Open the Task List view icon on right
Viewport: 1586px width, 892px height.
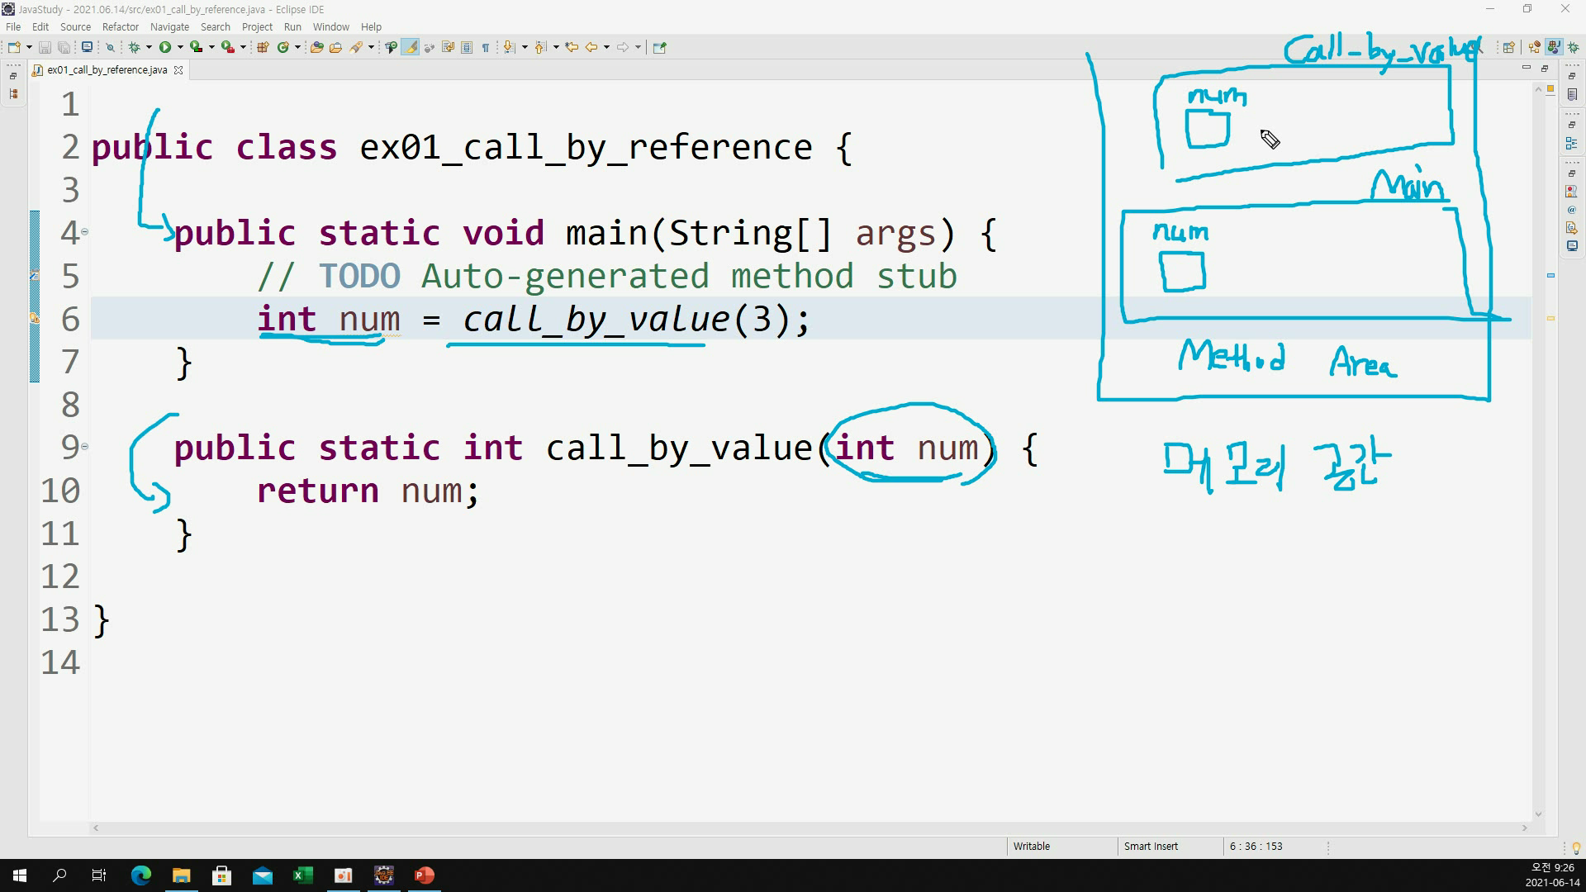[1572, 95]
